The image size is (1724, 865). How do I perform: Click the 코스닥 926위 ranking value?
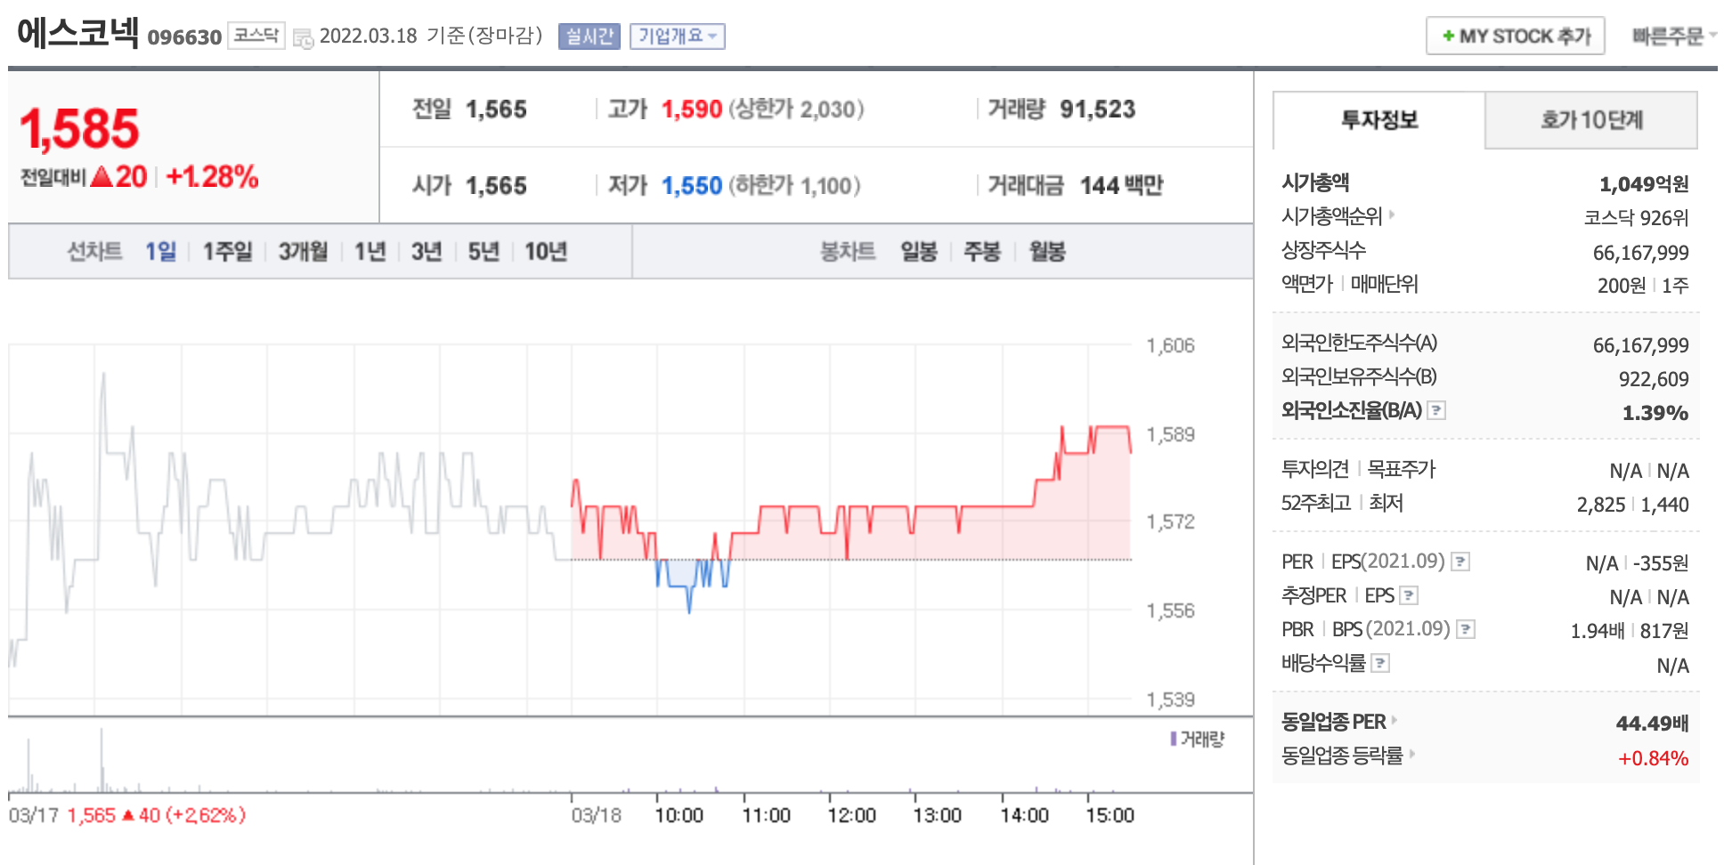tap(1637, 218)
